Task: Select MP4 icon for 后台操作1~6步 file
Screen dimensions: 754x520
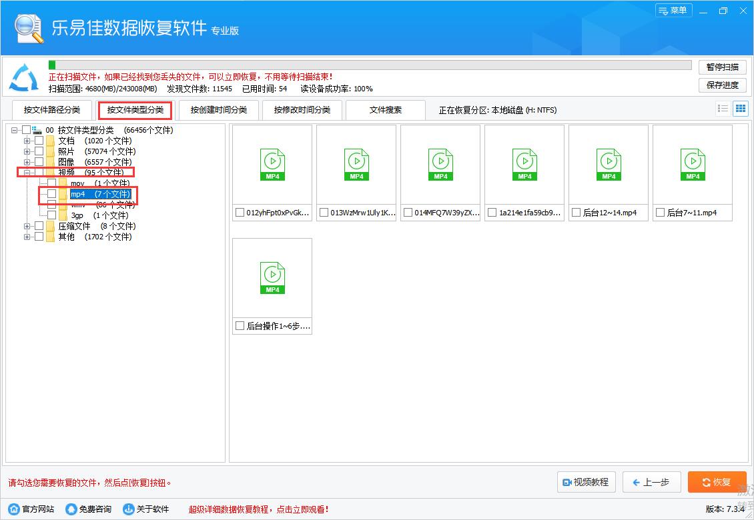Action: click(273, 278)
